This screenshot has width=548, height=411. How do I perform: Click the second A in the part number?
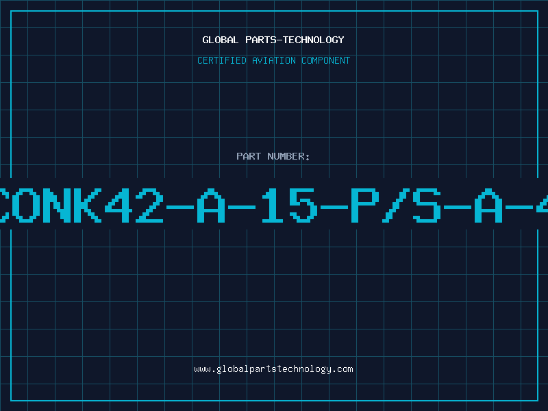488,206
